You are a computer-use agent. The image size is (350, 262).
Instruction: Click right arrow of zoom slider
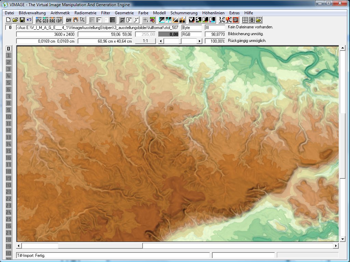(200, 41)
